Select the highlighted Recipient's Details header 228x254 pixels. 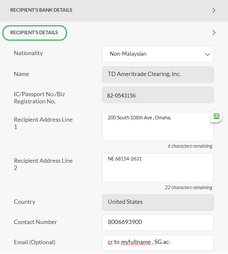pos(35,33)
